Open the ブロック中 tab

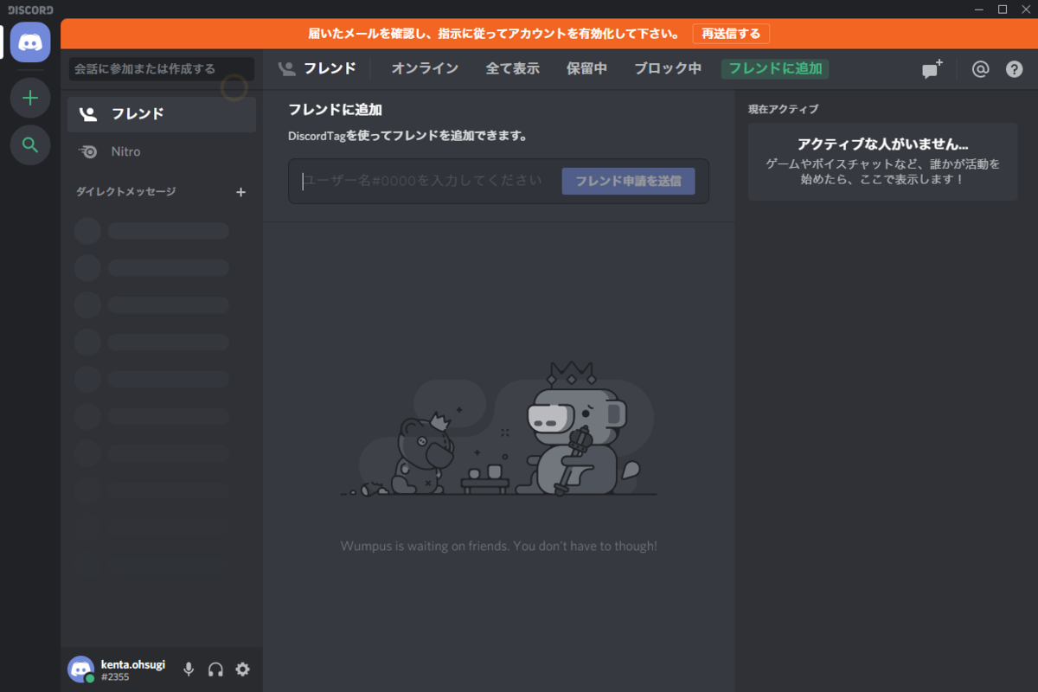[x=668, y=68]
